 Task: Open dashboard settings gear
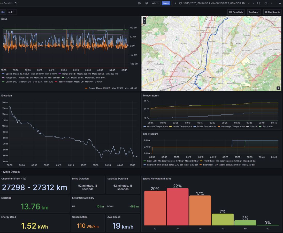click(147, 3)
